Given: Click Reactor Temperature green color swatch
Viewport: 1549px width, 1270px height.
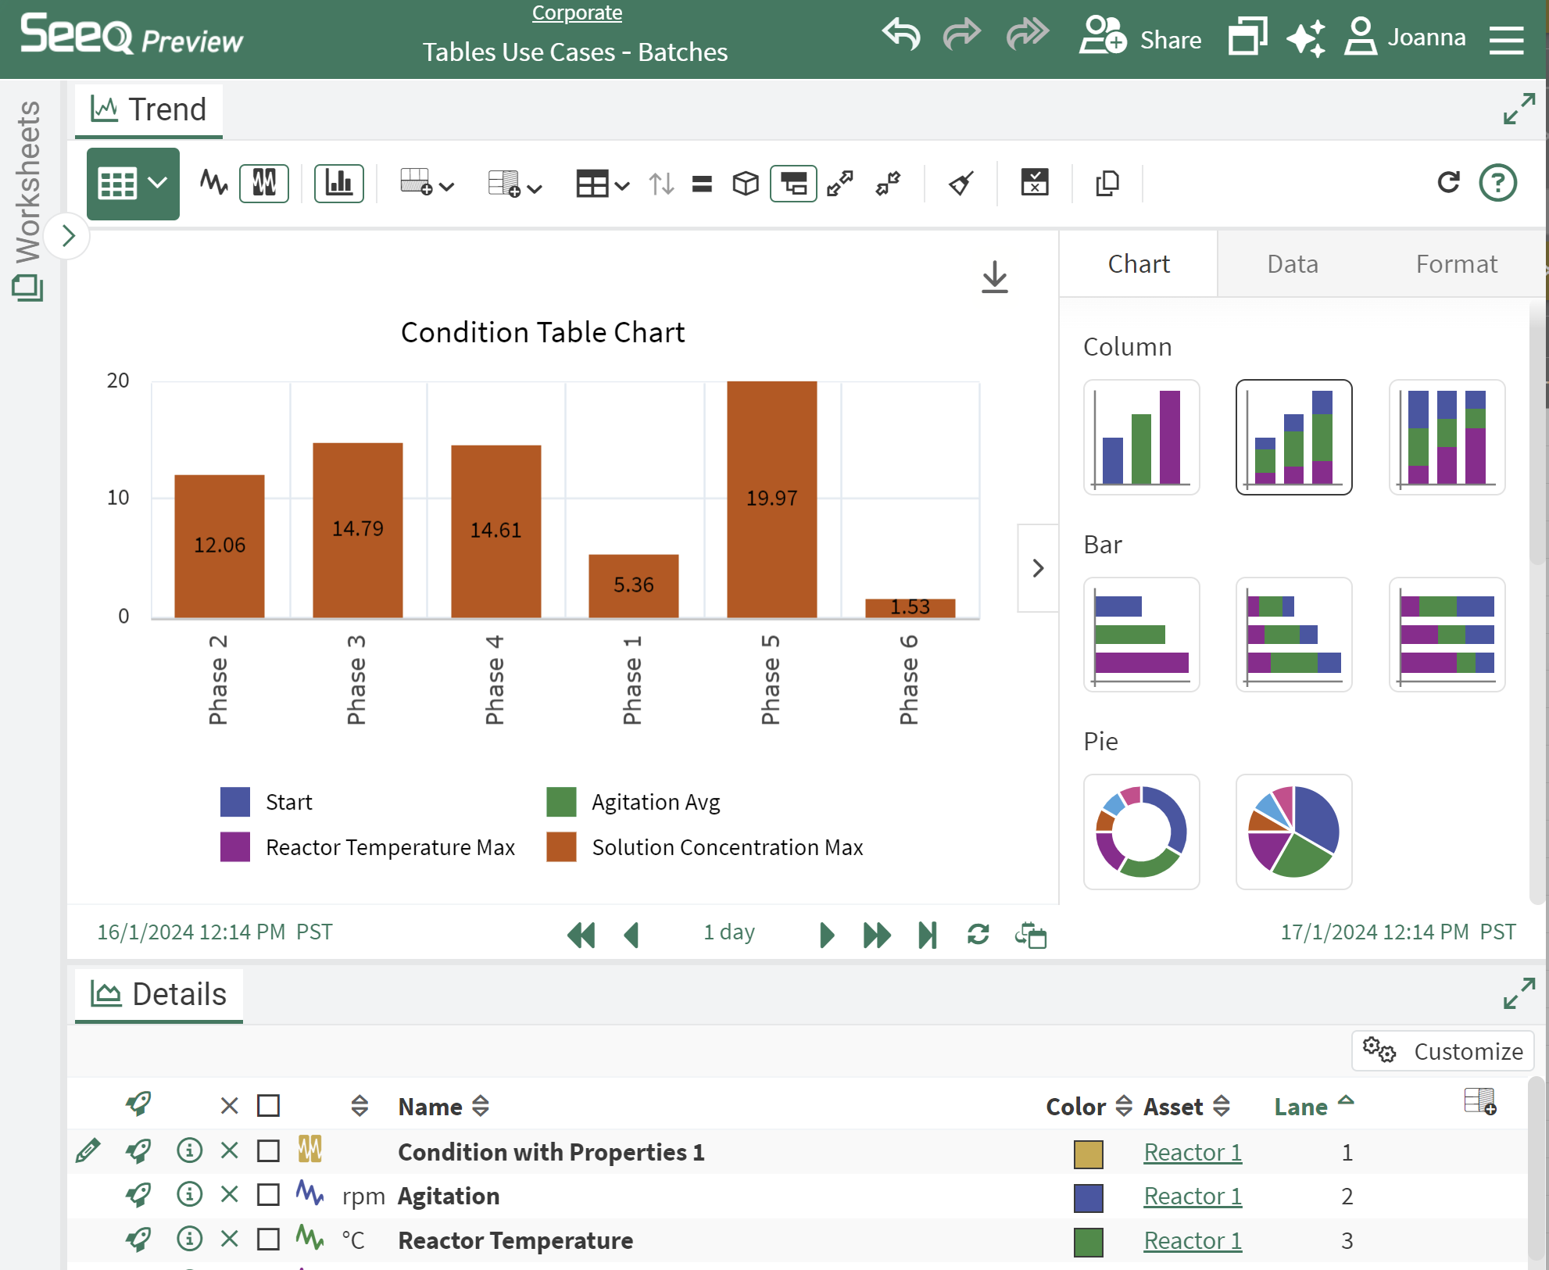Looking at the screenshot, I should (1088, 1242).
